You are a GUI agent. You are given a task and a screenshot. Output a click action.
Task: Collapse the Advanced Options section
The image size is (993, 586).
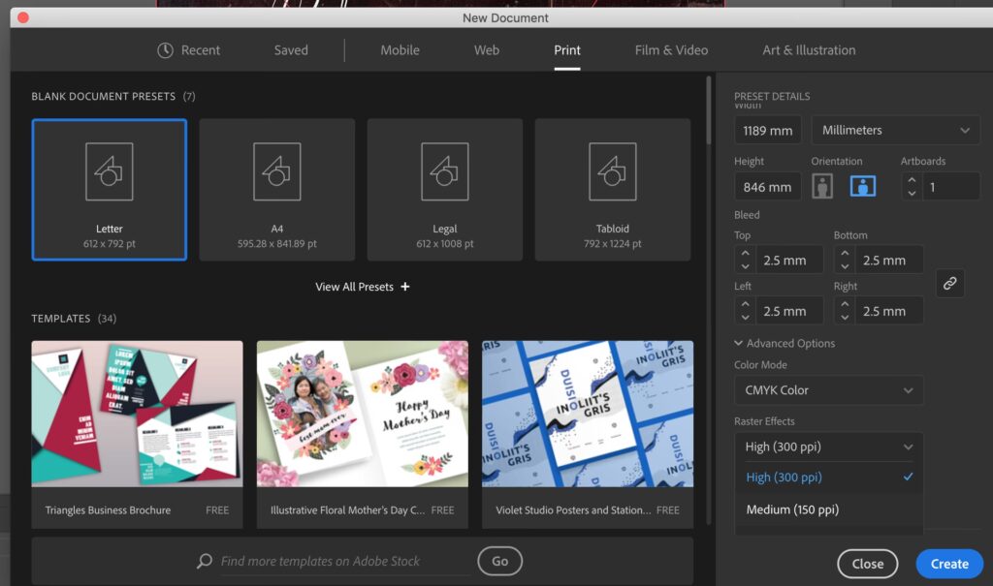(x=739, y=343)
